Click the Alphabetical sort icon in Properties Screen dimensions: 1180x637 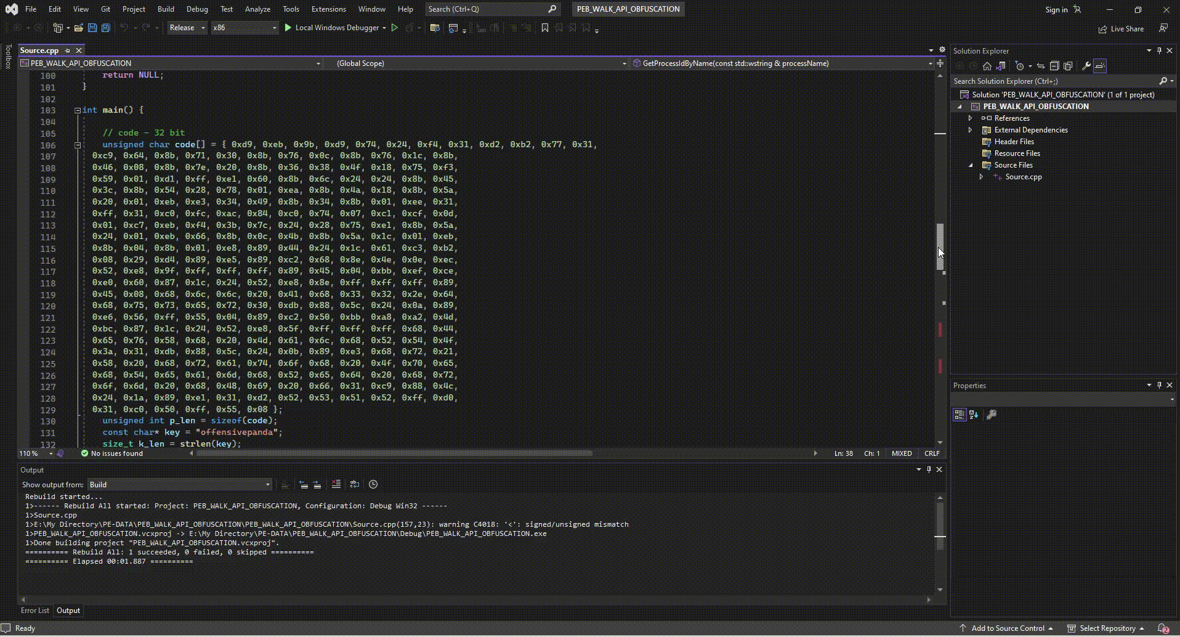pos(974,415)
